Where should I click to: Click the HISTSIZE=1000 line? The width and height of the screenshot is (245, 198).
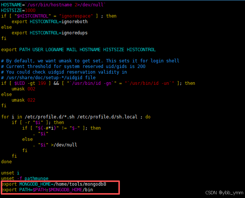[x=18, y=10]
